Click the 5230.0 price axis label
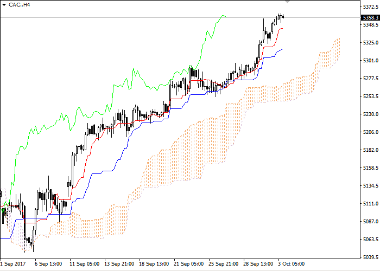380x271 pixels. pos(371,114)
